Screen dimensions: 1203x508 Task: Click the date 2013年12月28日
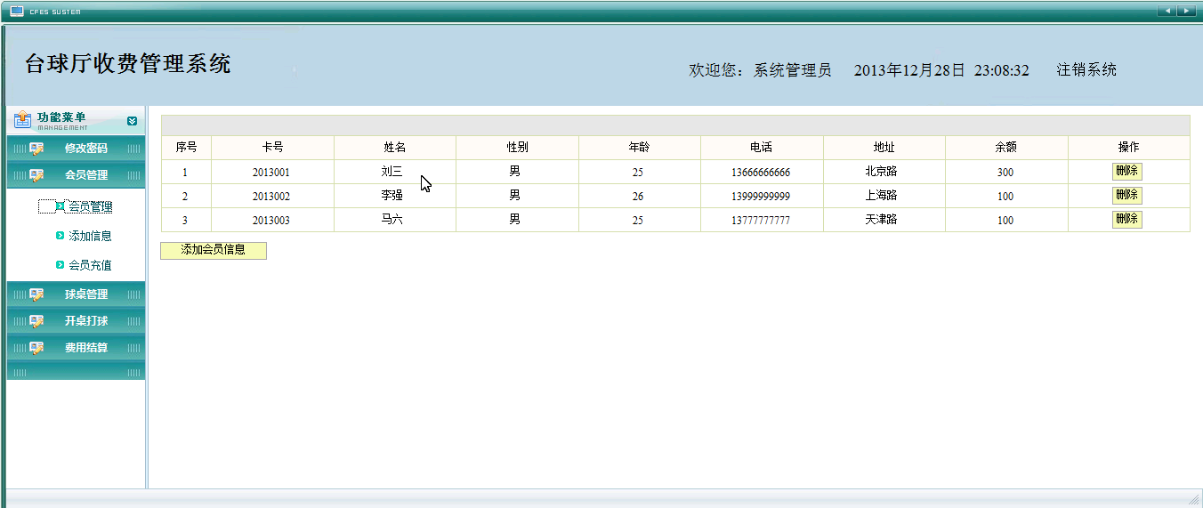tap(909, 69)
